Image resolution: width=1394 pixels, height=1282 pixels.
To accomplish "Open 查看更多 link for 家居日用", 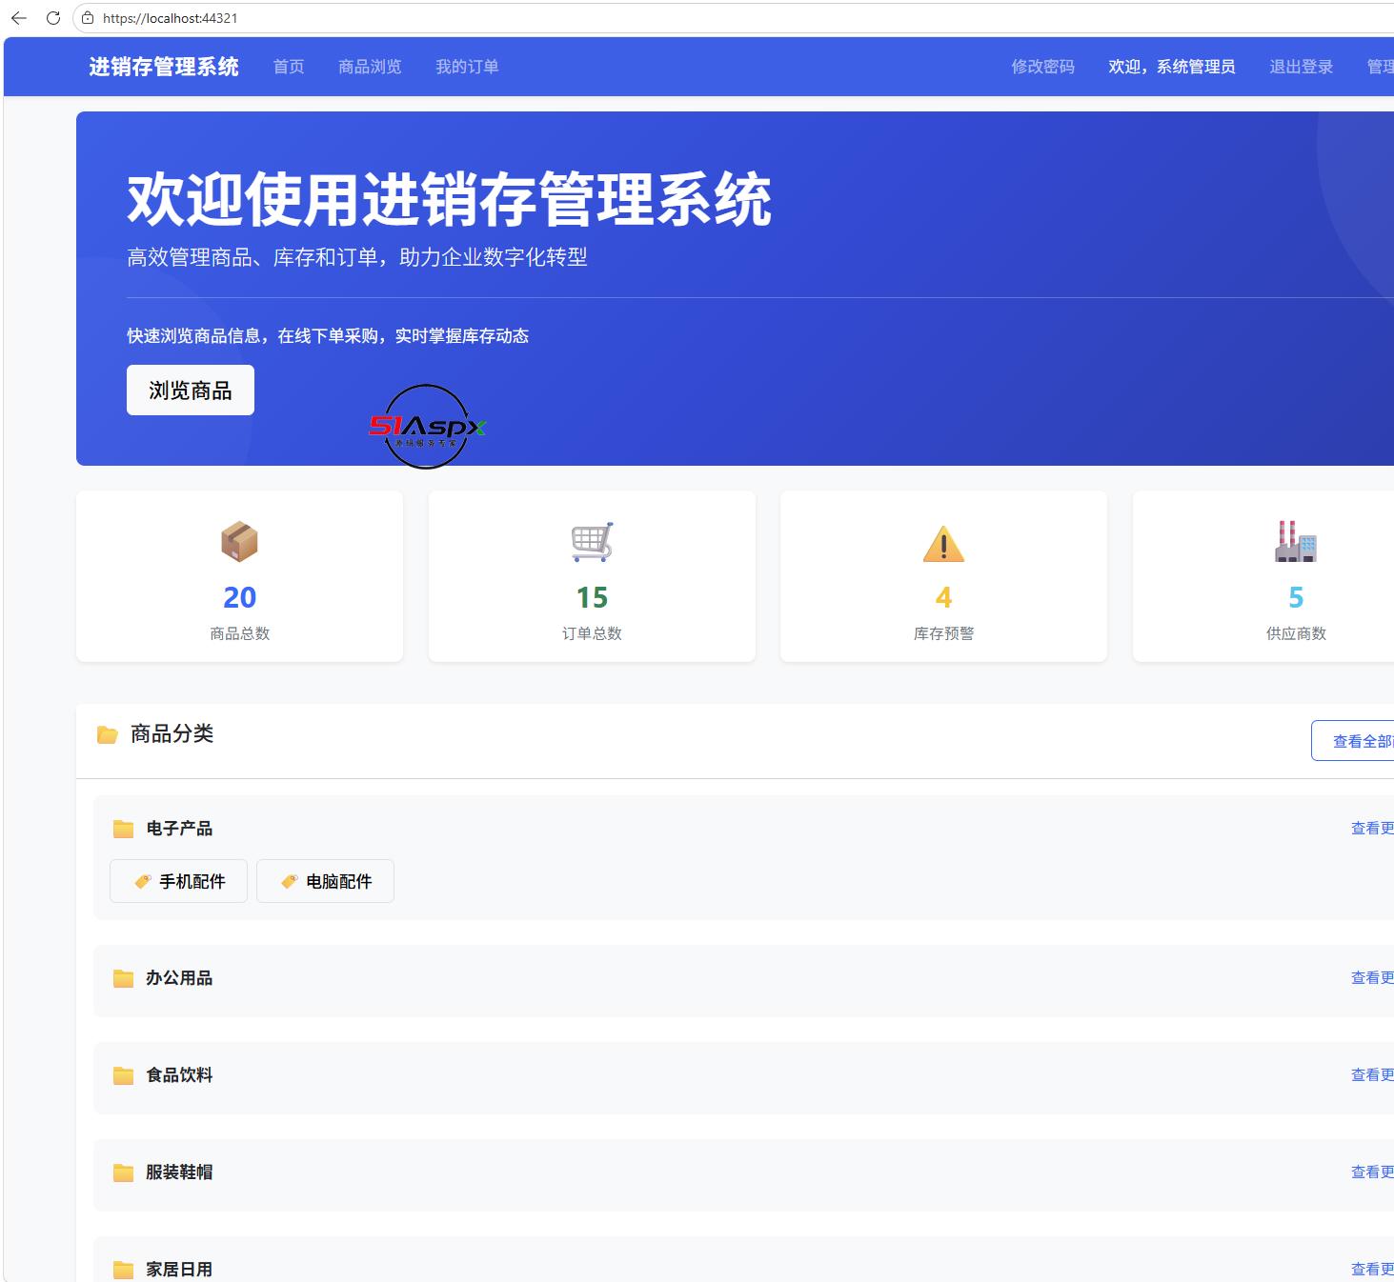I will pos(1372,1270).
